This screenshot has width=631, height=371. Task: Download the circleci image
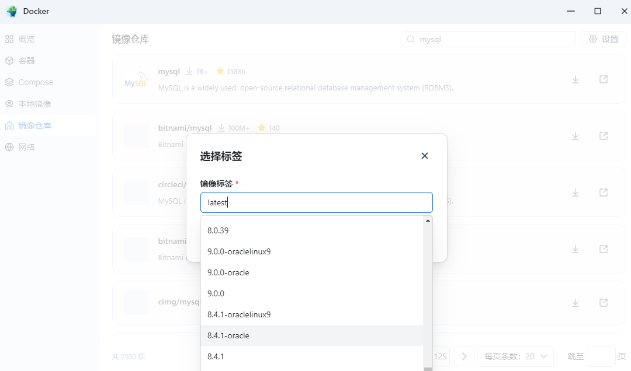(x=575, y=193)
